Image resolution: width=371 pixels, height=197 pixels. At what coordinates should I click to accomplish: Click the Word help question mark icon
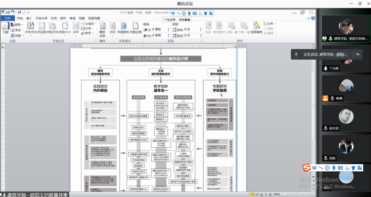[313, 18]
